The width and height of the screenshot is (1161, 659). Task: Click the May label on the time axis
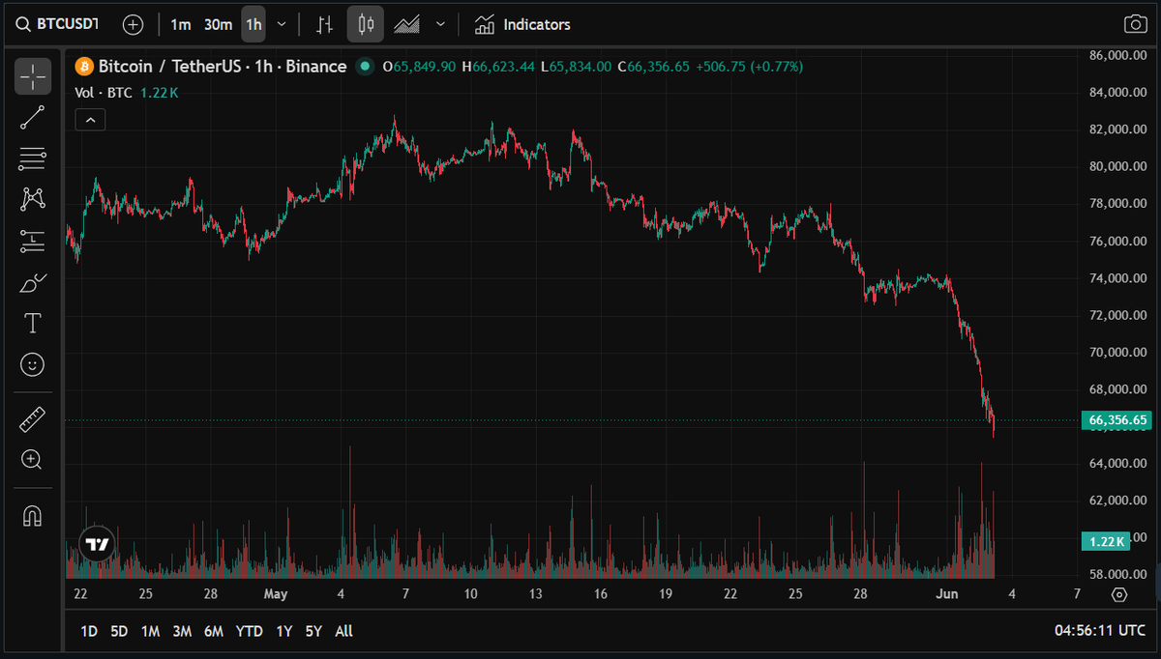coord(276,594)
